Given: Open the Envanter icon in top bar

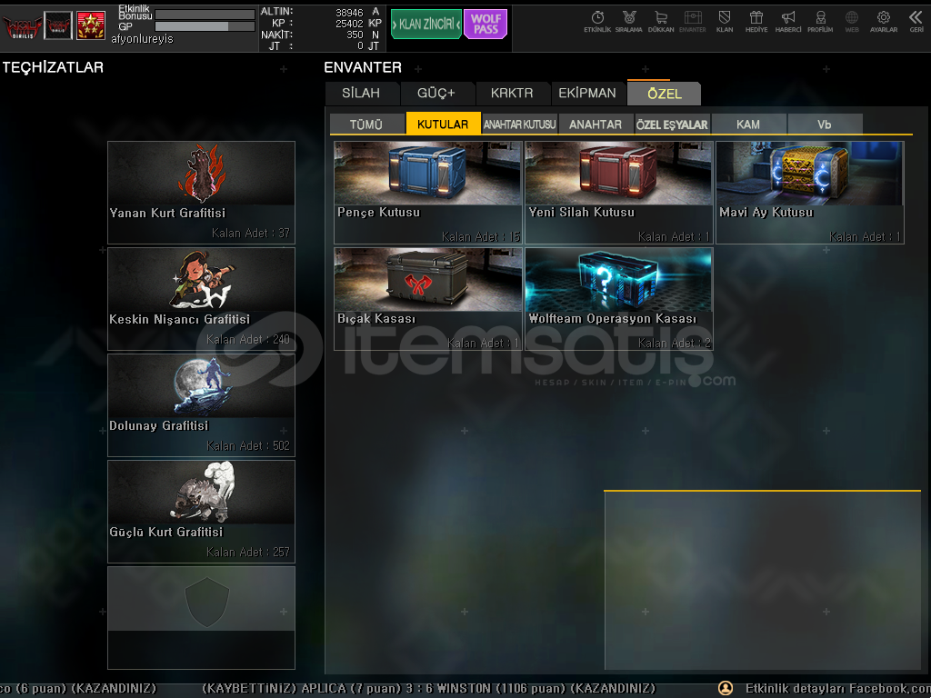Looking at the screenshot, I should tap(692, 22).
